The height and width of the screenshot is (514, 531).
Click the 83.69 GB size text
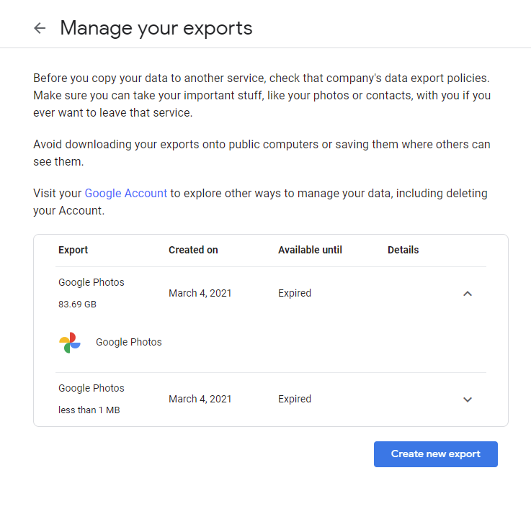pos(77,305)
